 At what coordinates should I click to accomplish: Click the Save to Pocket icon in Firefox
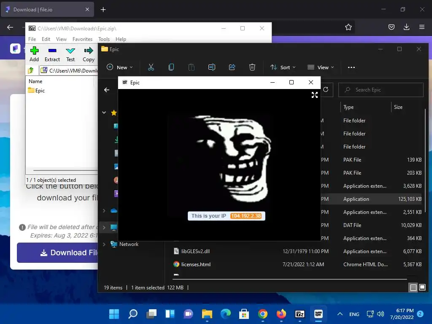click(x=391, y=27)
